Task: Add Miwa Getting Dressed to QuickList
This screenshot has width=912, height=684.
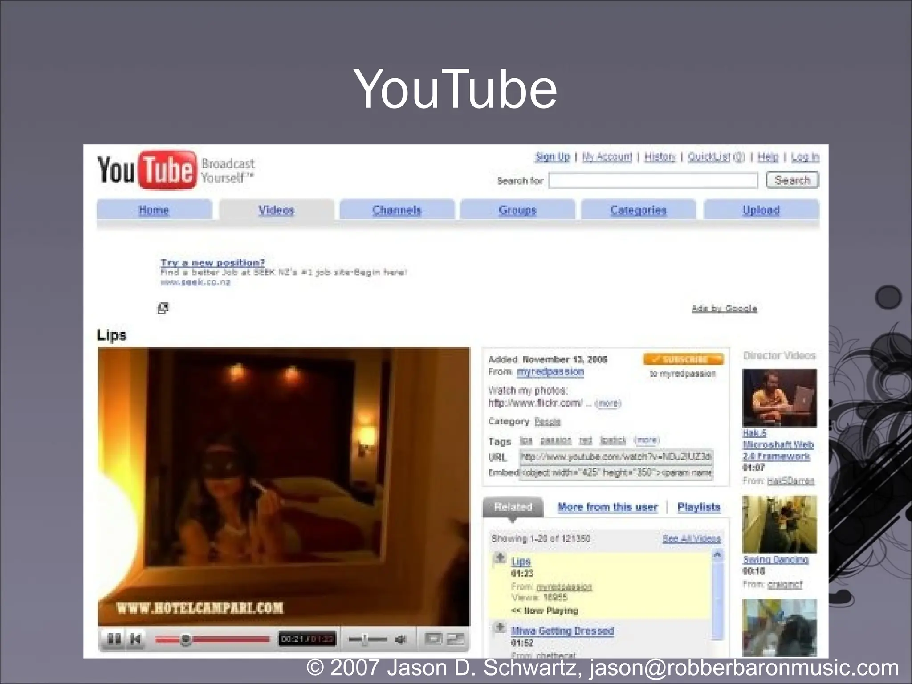Action: (x=500, y=627)
